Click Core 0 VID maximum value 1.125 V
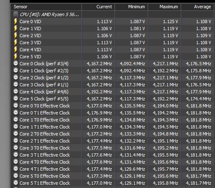The width and height of the screenshot is (215, 188). click(170, 21)
